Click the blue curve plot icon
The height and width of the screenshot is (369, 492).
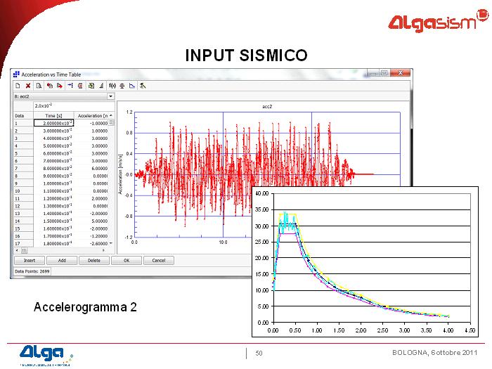(132, 86)
